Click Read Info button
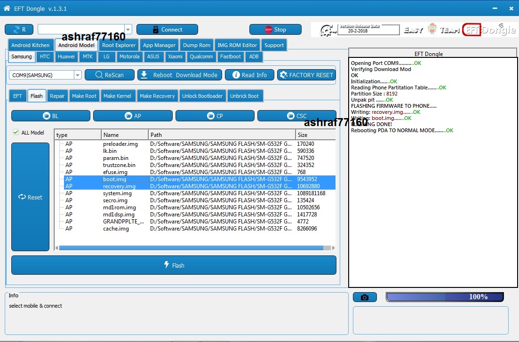 click(249, 75)
